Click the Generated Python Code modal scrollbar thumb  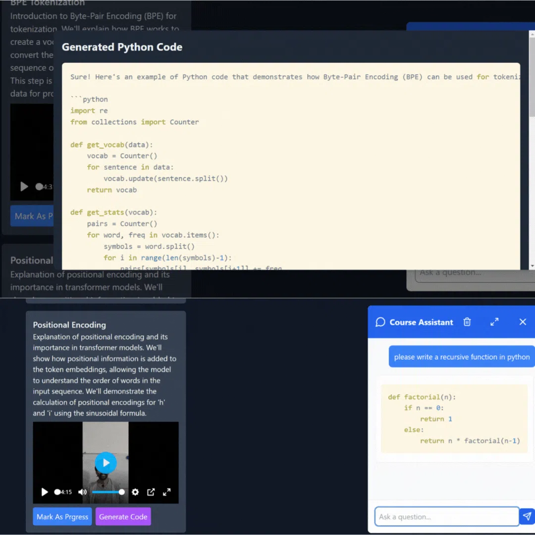point(532,77)
